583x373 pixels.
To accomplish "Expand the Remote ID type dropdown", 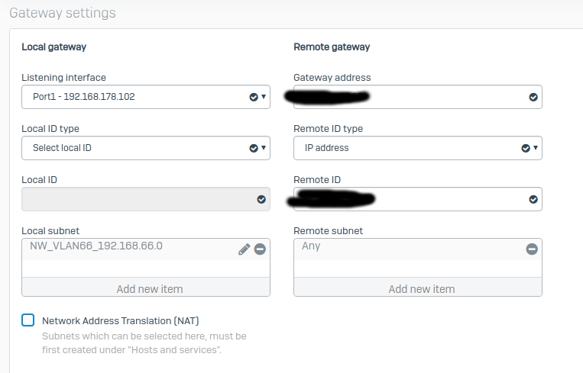I will point(417,148).
